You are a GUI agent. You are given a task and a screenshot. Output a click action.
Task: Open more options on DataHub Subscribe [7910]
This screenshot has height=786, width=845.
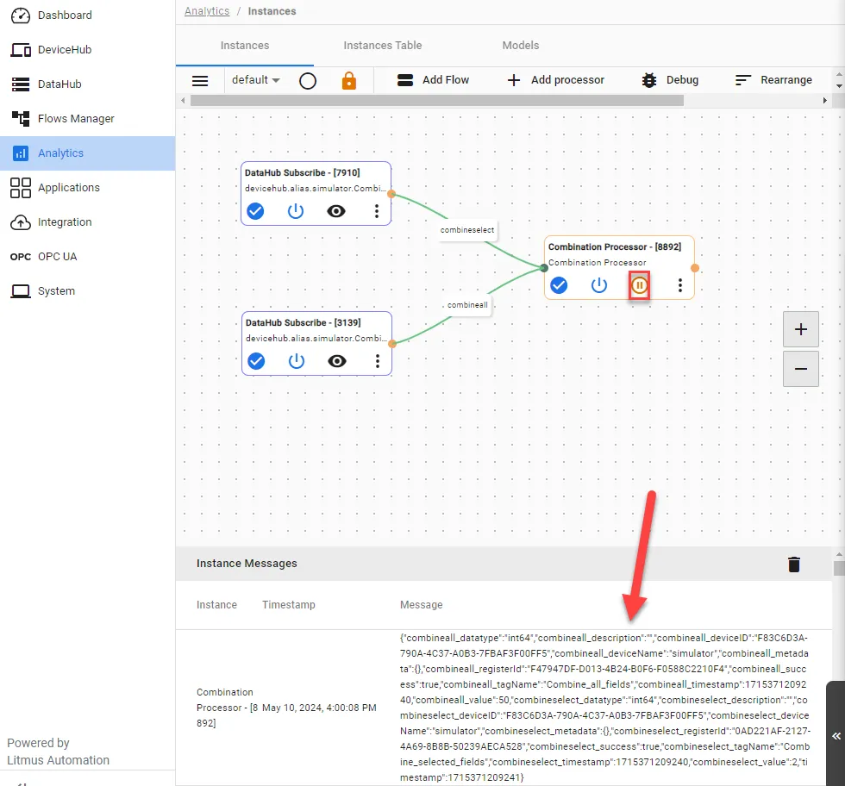click(x=377, y=211)
